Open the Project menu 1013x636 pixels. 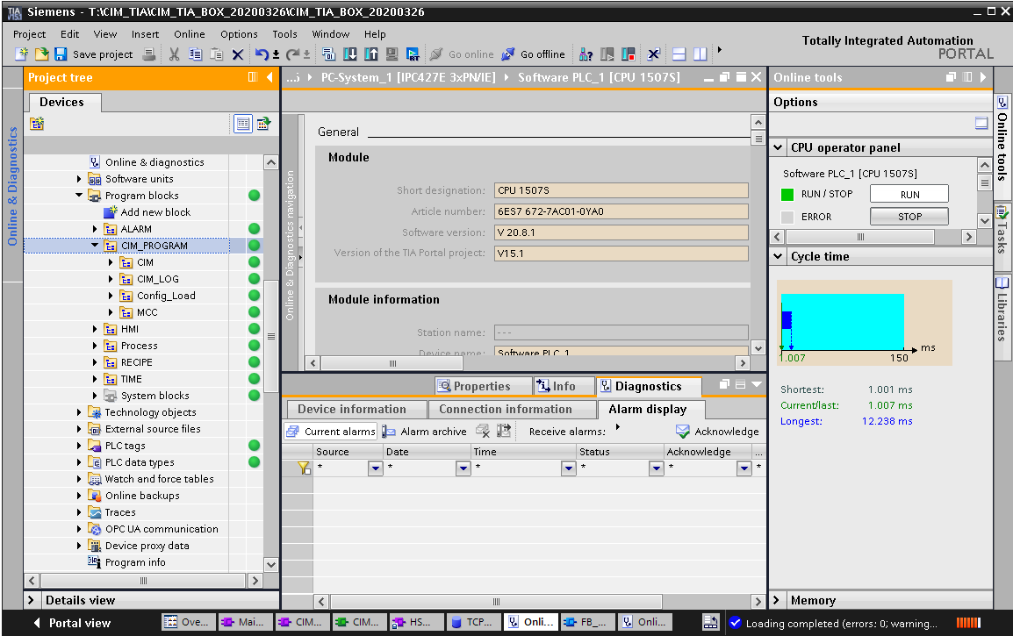(x=29, y=34)
